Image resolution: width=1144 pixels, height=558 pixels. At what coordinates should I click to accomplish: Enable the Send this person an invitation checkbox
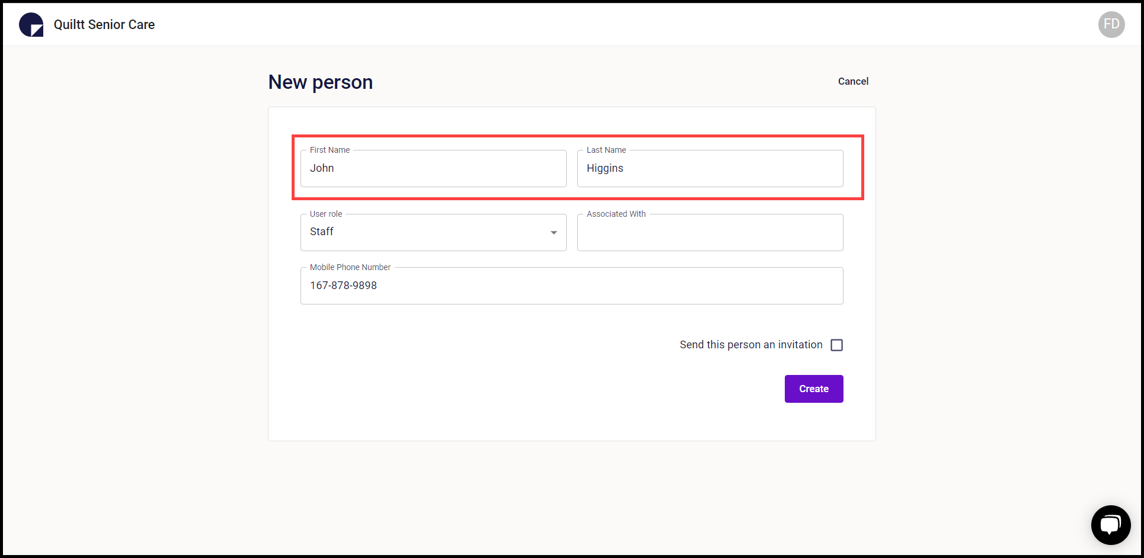(x=836, y=345)
